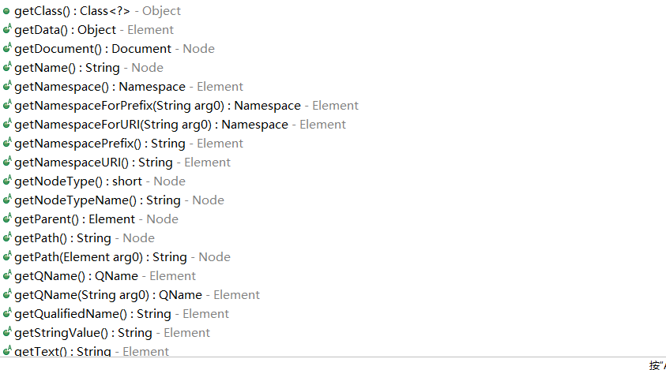This screenshot has width=666, height=370.
Task: Click the icon next to getName() : String
Action: (7, 67)
